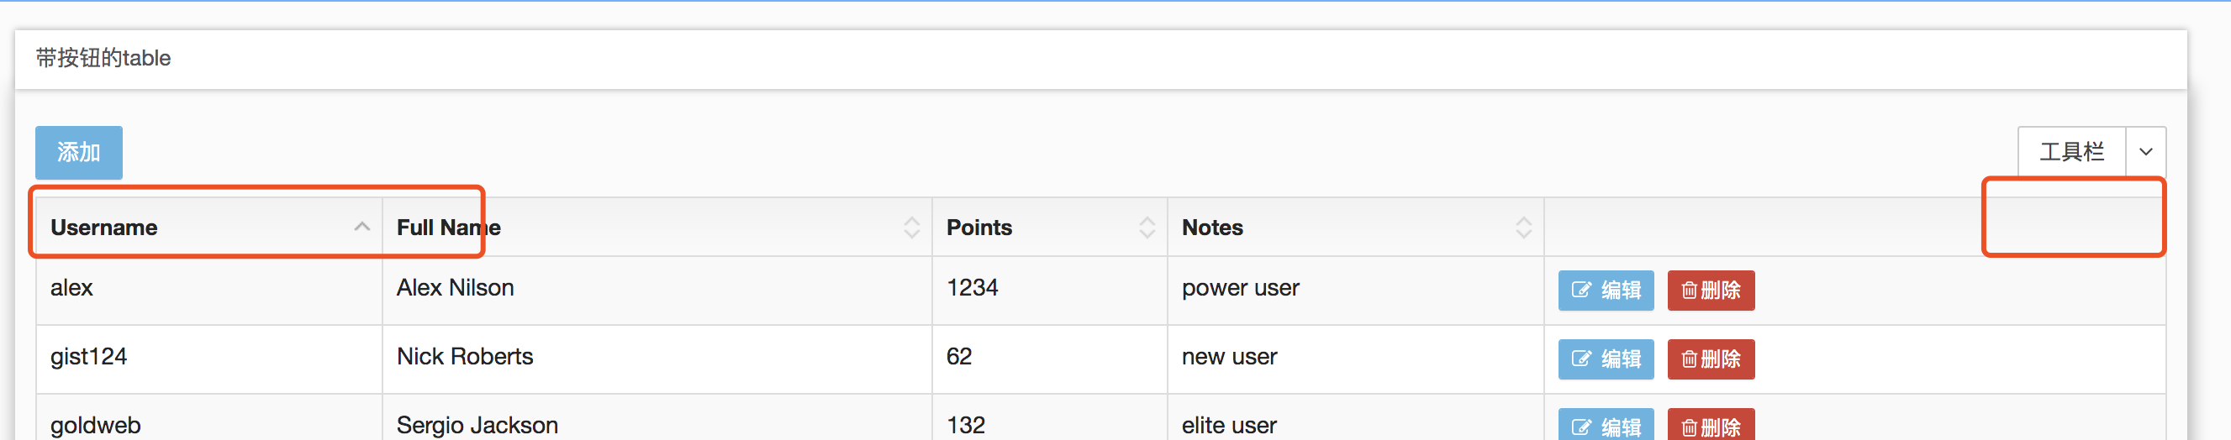Viewport: 2231px width, 440px height.
Task: Delete the gist124 row
Action: click(x=1711, y=359)
